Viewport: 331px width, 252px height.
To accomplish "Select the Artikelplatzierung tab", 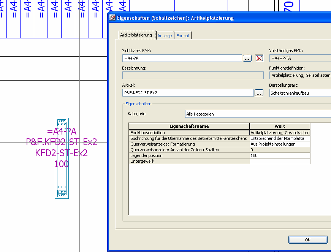I will pyautogui.click(x=136, y=35).
